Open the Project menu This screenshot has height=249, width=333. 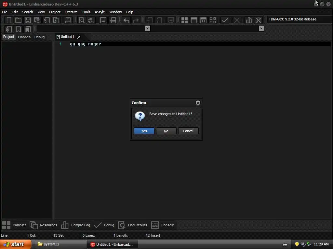pos(55,12)
